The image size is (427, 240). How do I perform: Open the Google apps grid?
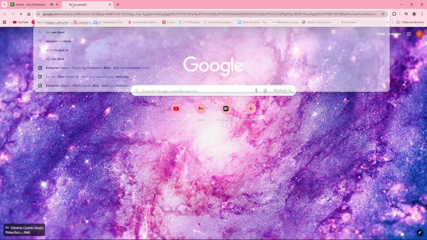pos(409,34)
